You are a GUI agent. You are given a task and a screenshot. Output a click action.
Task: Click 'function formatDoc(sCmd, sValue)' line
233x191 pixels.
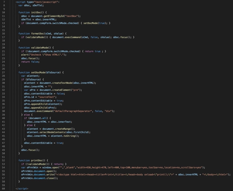point(43,34)
